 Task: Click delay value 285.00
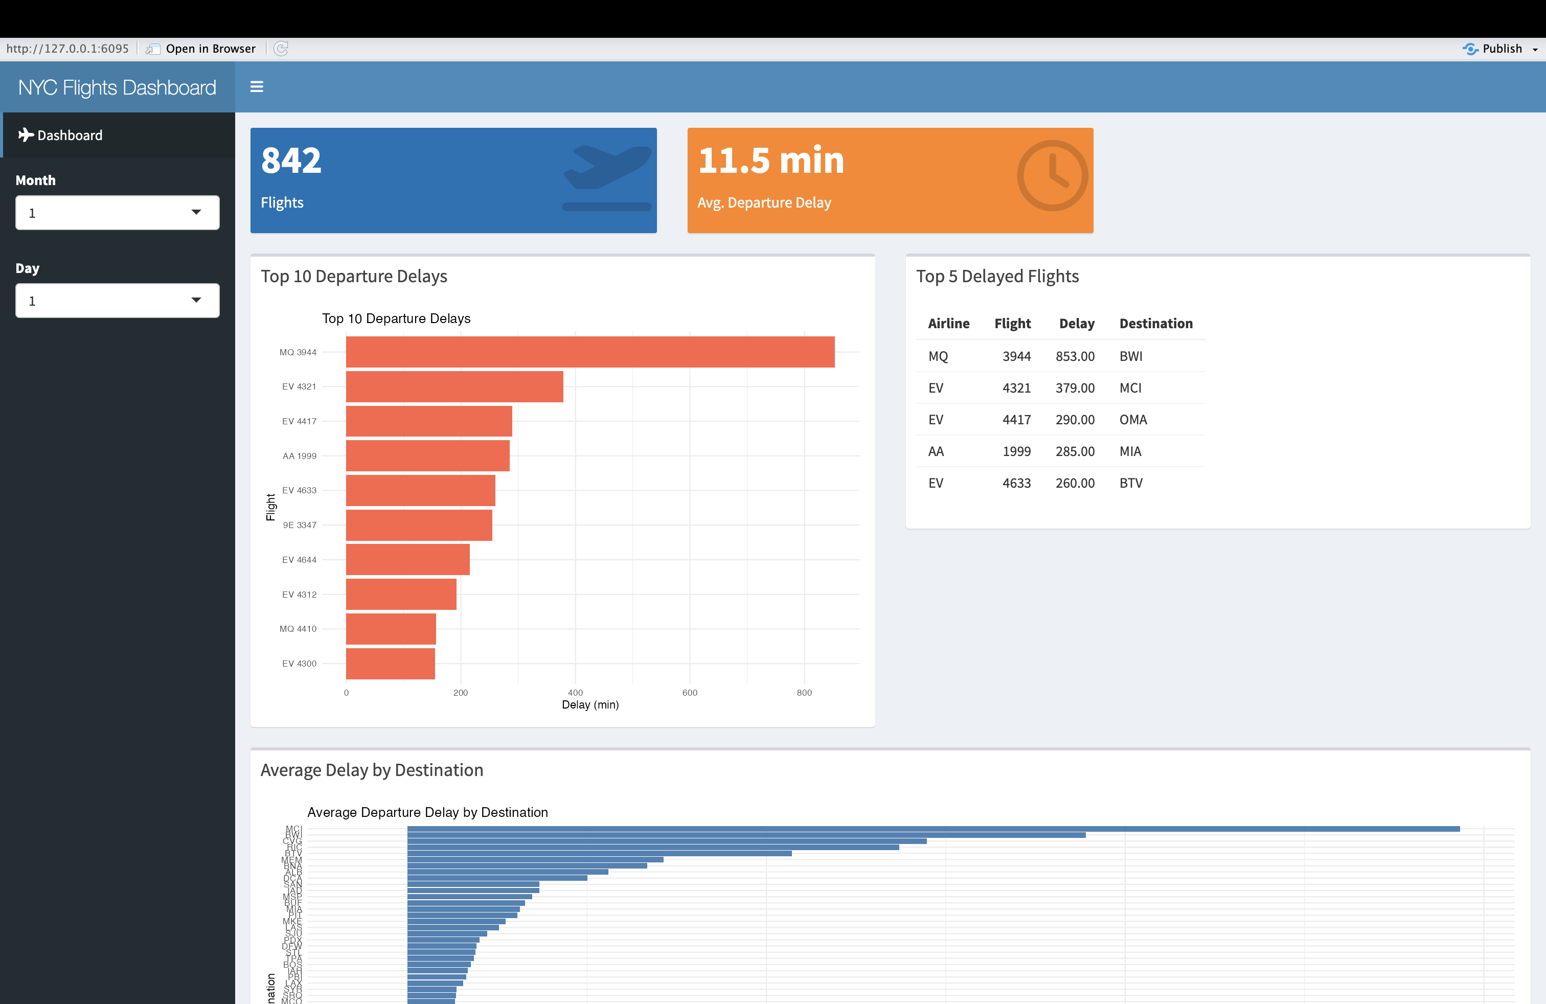tap(1075, 451)
